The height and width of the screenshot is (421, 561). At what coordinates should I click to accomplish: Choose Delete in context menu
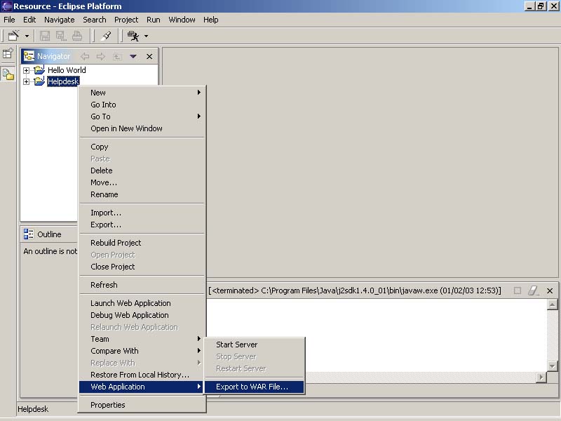pyautogui.click(x=142, y=171)
